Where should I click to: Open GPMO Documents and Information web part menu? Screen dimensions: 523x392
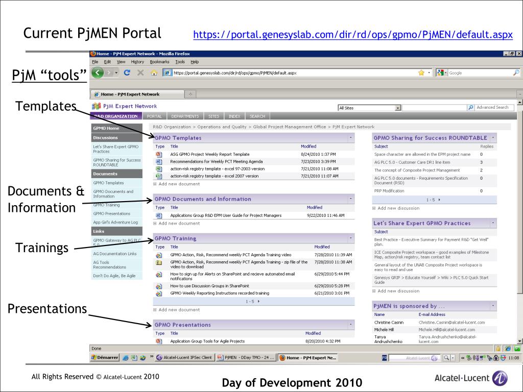(350, 199)
